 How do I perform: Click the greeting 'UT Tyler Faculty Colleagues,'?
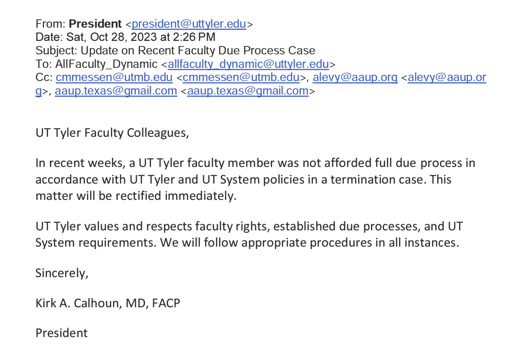pos(112,133)
